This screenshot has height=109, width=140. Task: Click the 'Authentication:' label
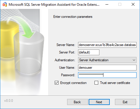click(x=65, y=60)
